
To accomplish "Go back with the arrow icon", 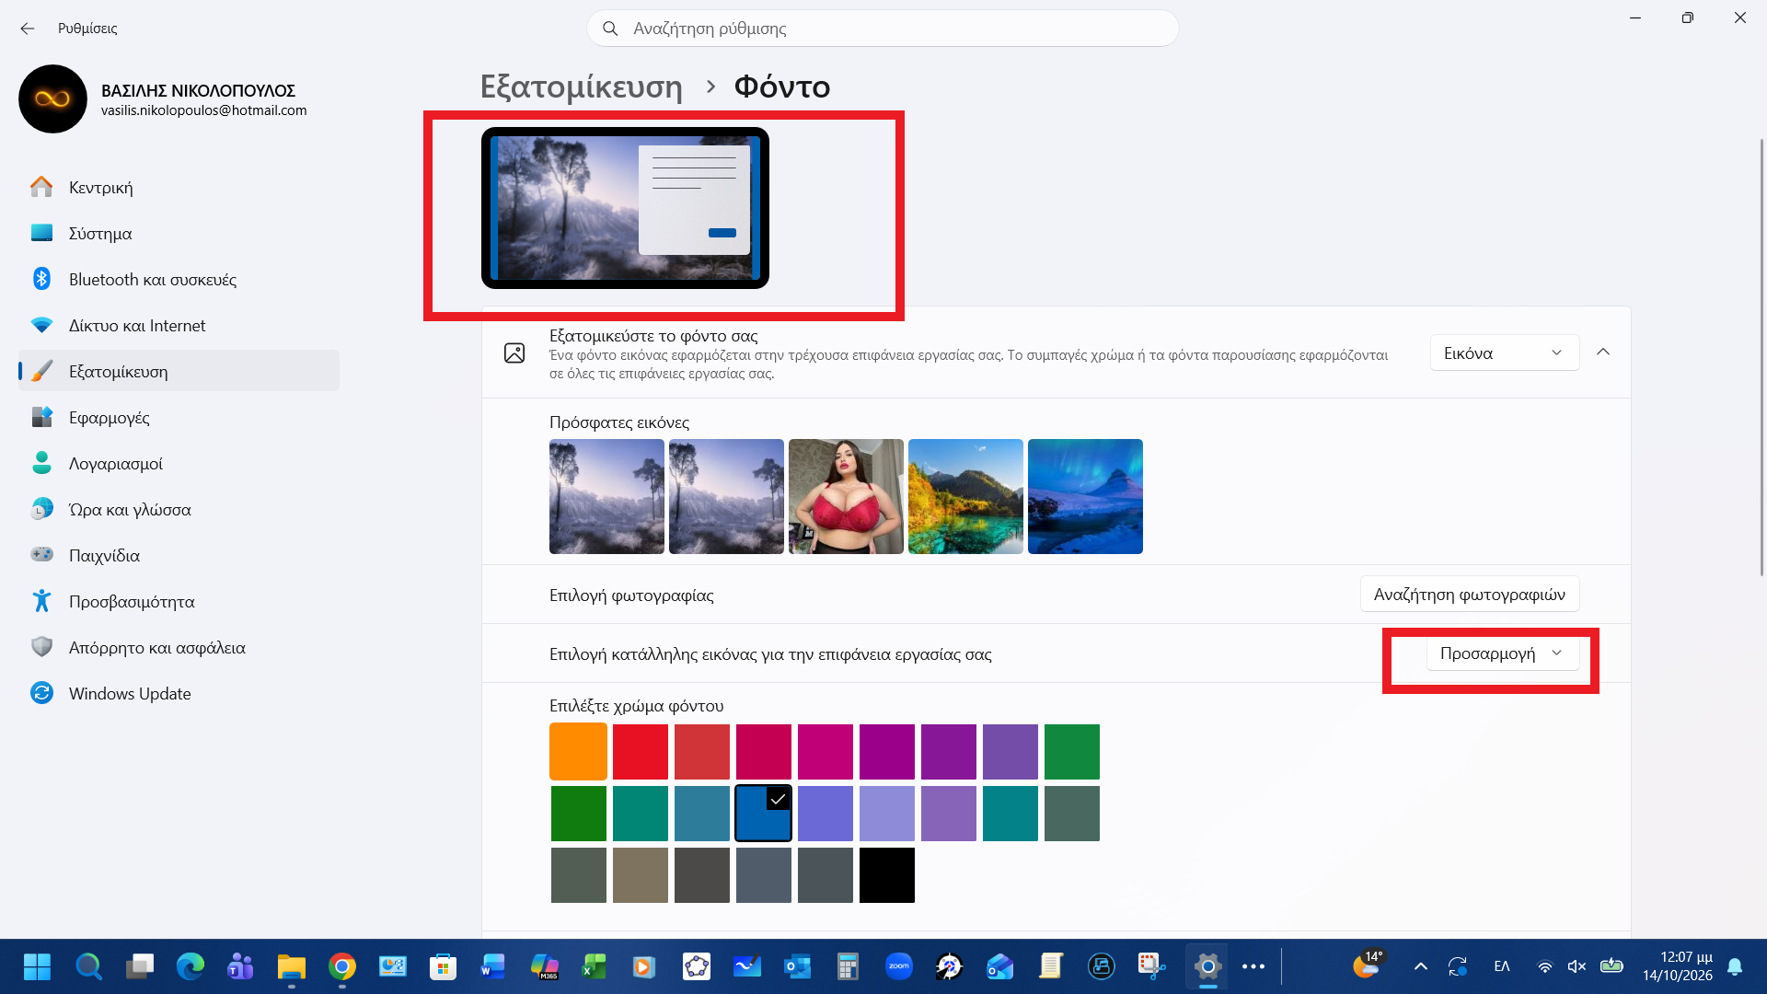I will click(28, 29).
